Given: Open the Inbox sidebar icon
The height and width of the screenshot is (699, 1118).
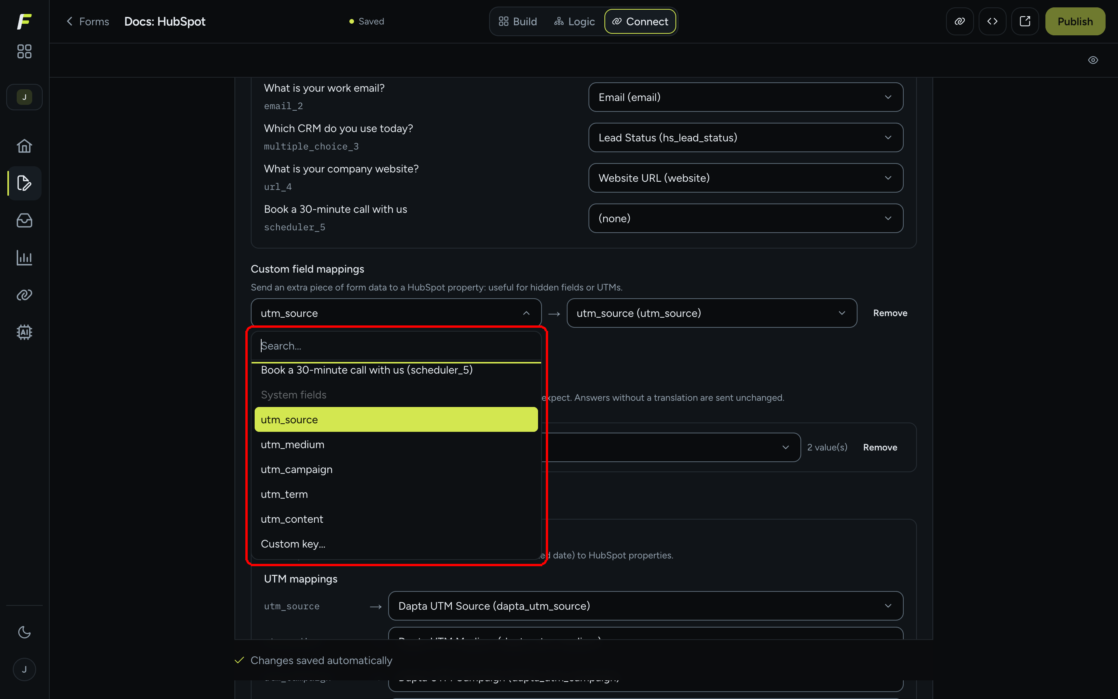Looking at the screenshot, I should [24, 221].
